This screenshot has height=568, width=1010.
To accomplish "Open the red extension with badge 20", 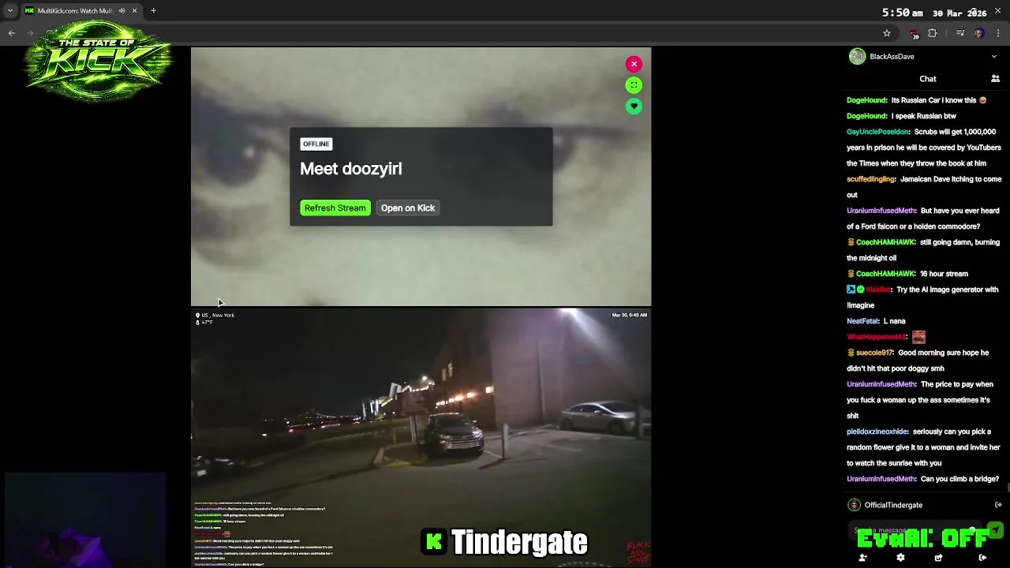I will point(914,33).
